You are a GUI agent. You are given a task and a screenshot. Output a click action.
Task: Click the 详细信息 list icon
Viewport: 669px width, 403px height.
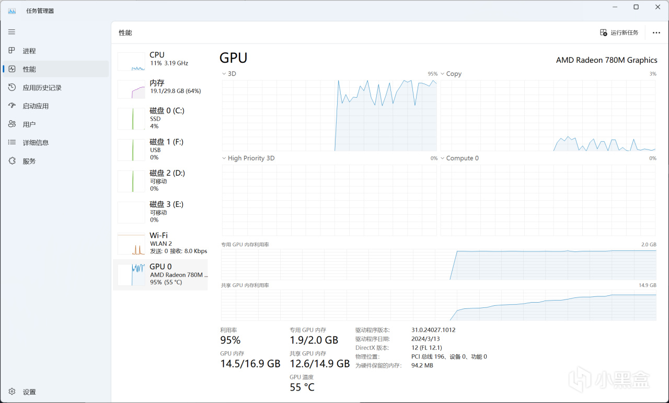pos(12,142)
